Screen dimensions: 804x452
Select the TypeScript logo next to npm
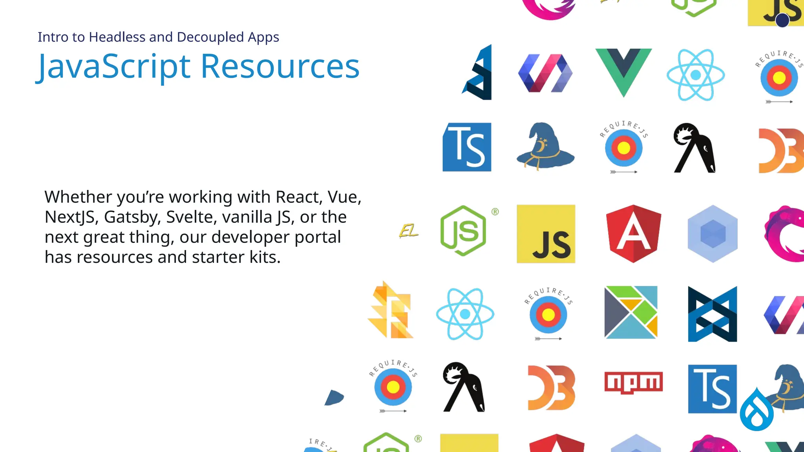713,389
